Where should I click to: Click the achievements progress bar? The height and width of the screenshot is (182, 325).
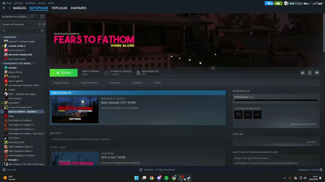[x=276, y=100]
